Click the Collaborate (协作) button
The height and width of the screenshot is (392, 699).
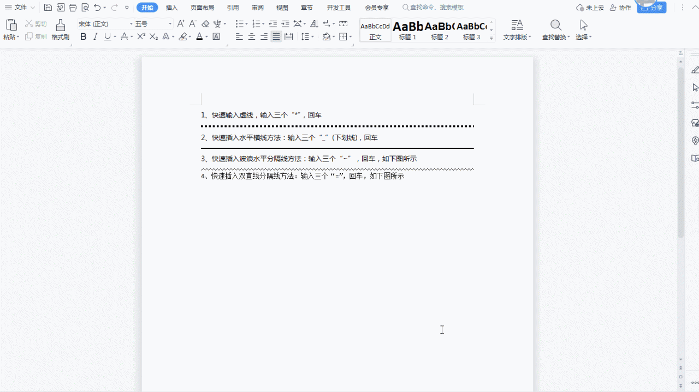click(620, 8)
